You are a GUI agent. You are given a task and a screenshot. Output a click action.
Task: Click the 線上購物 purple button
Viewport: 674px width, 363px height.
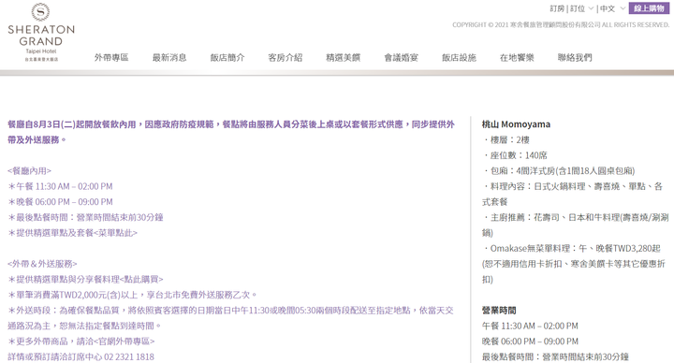pos(649,8)
